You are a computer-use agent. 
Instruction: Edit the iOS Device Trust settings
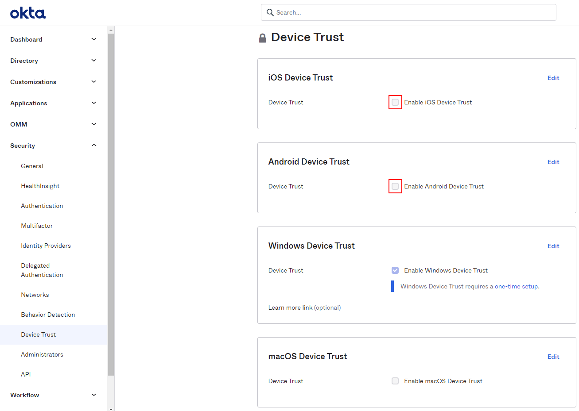[553, 78]
